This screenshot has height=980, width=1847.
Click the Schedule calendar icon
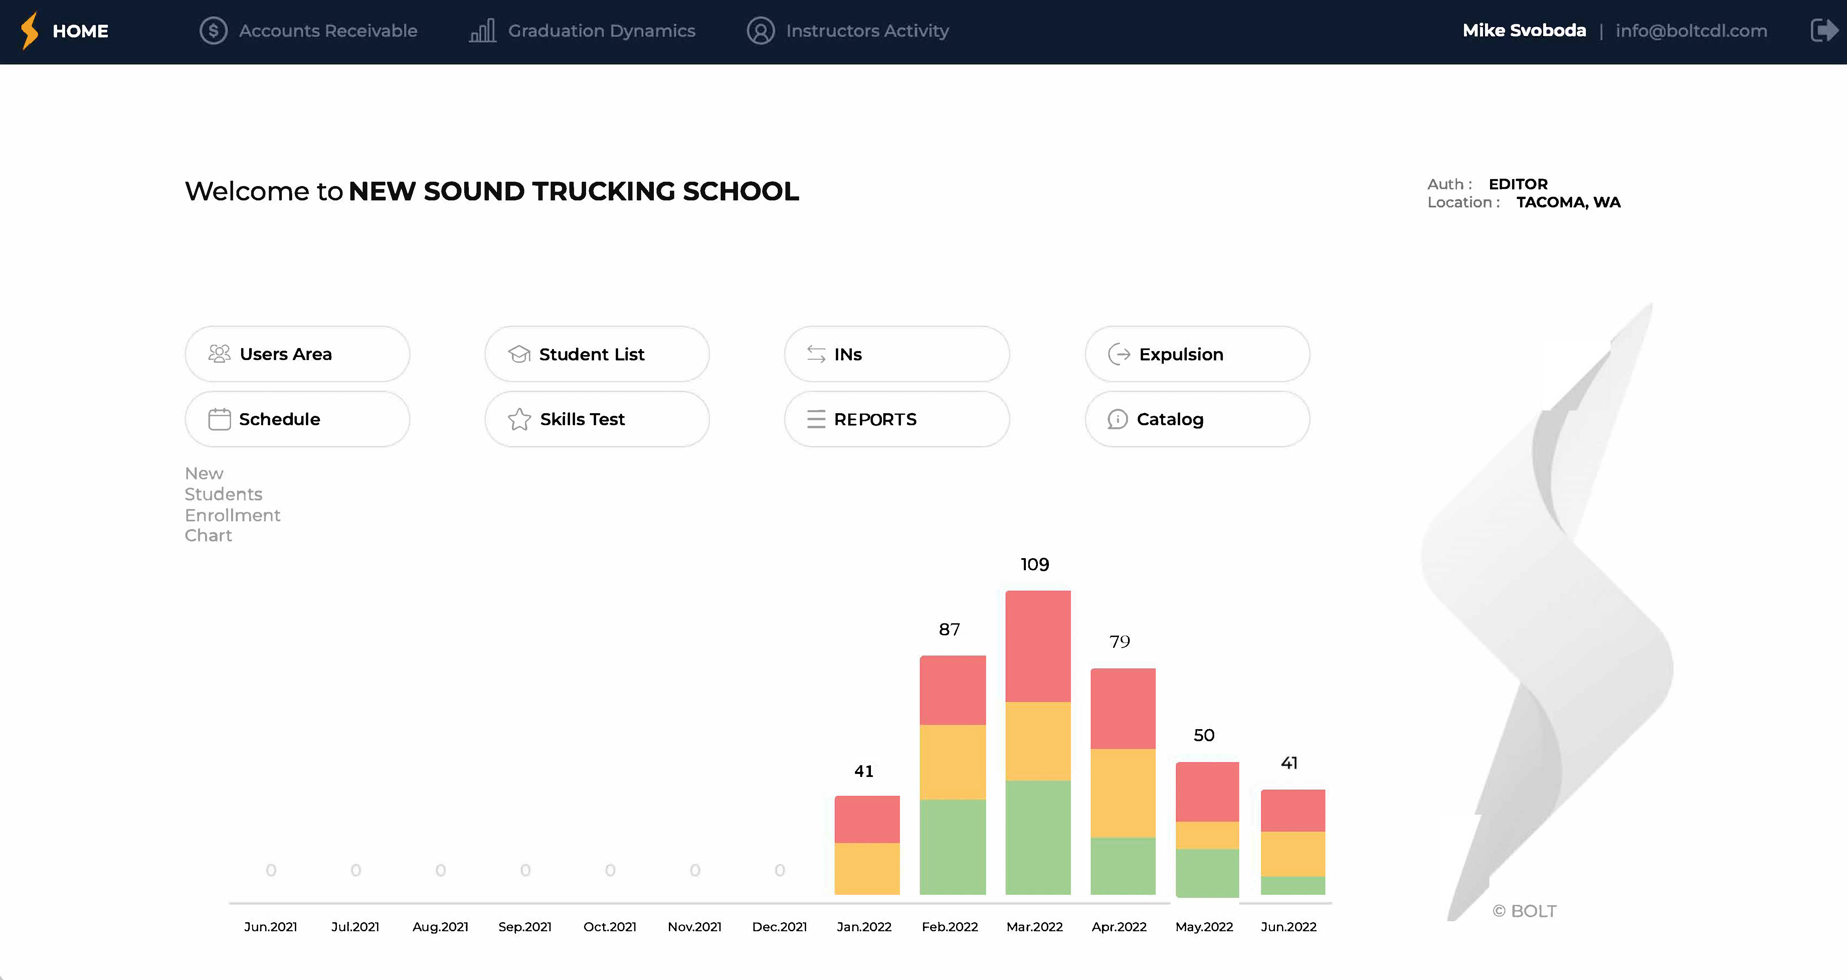[x=219, y=419]
